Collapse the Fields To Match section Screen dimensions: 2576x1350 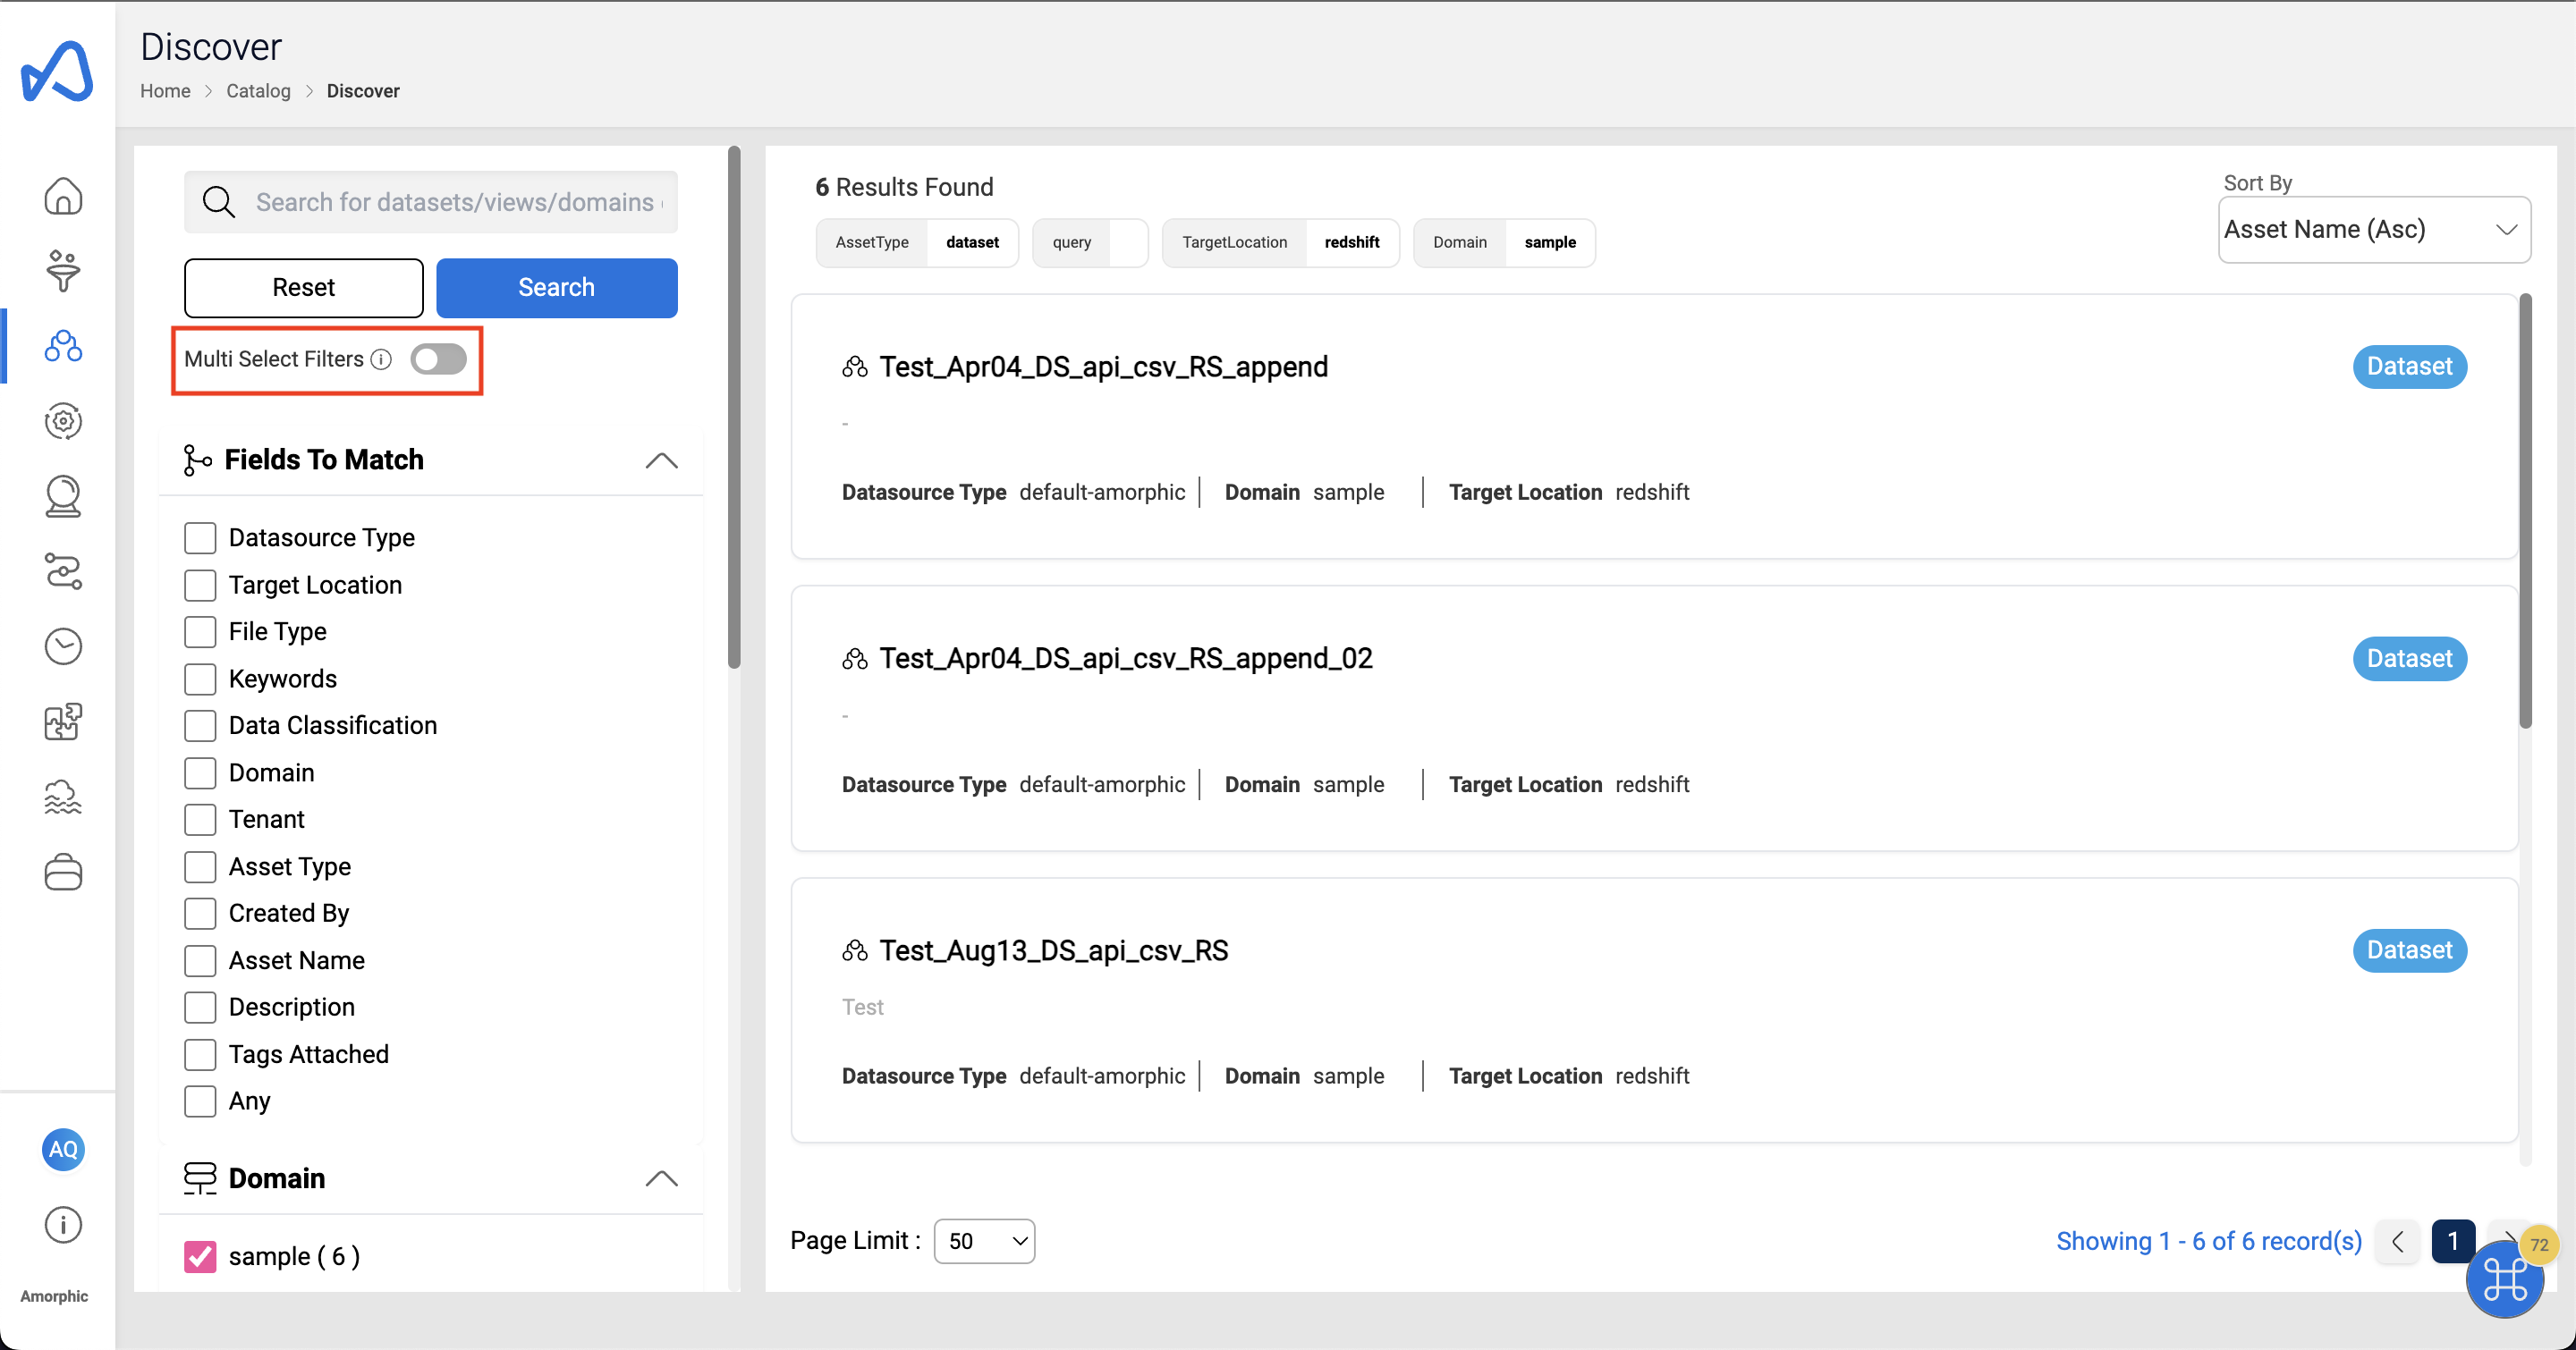(661, 460)
